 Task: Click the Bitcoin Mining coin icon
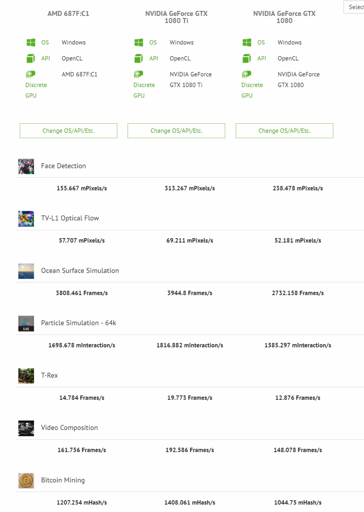point(26,480)
